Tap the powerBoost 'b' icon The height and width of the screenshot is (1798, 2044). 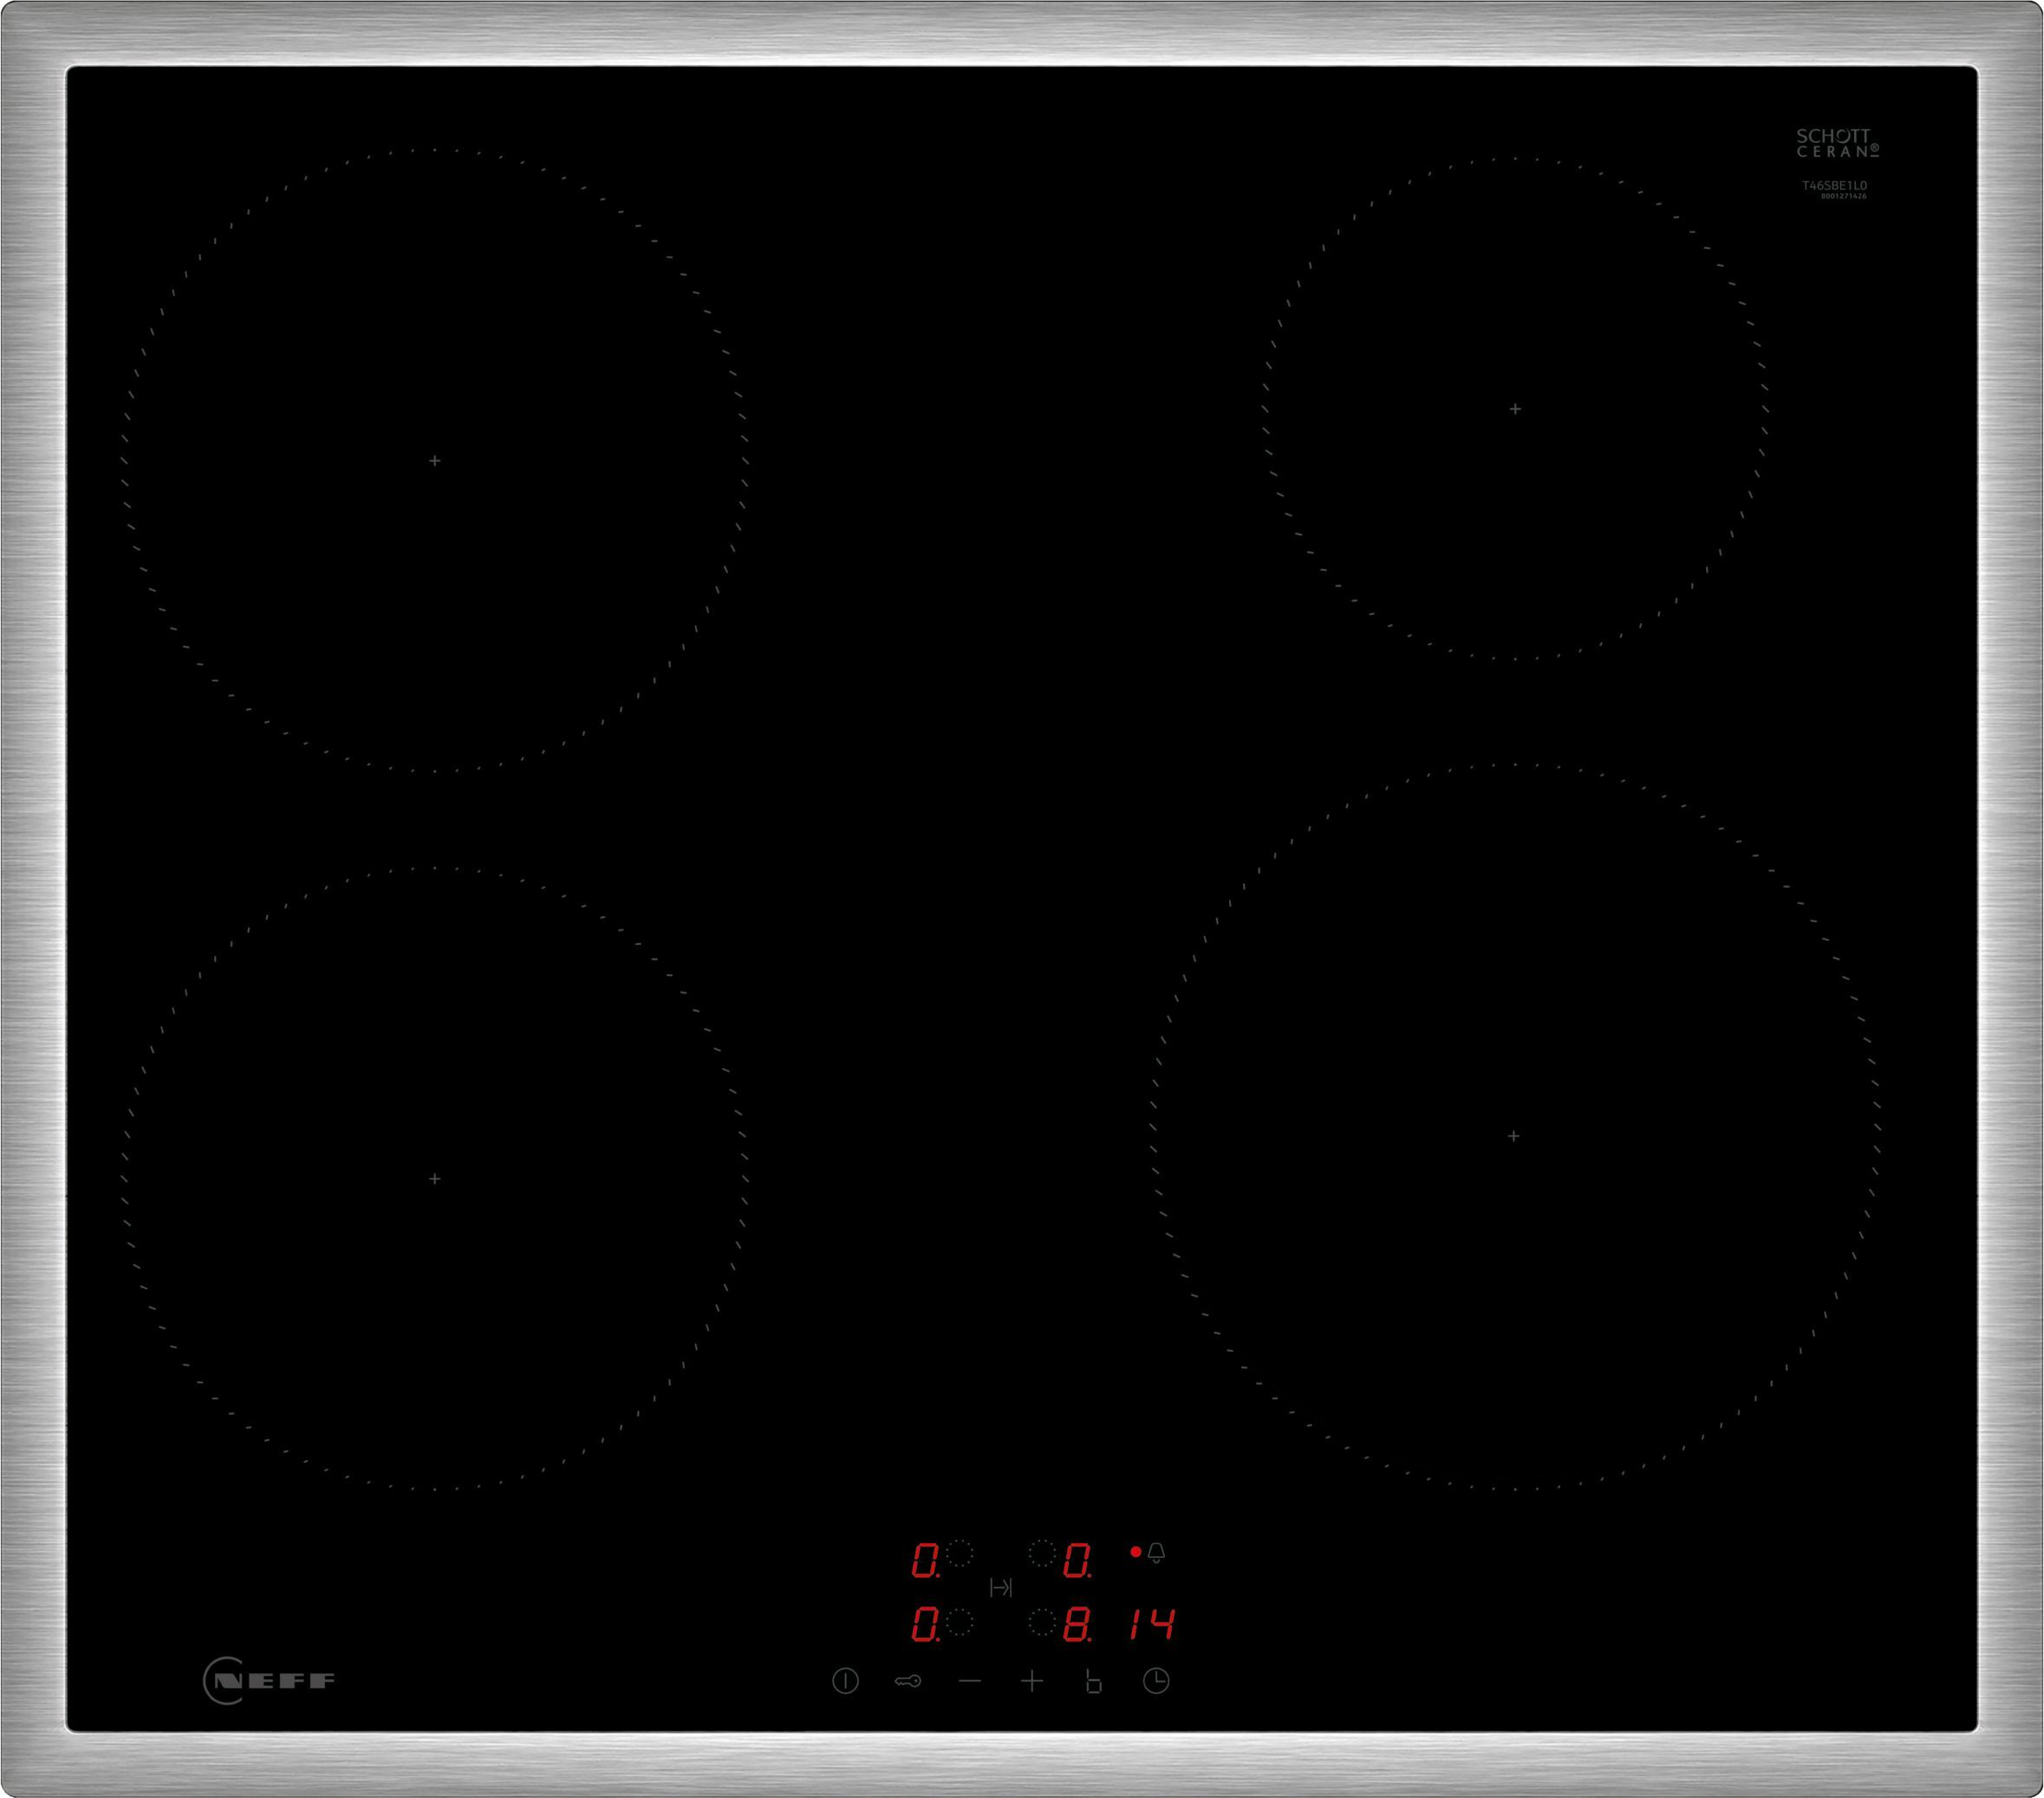click(1093, 1682)
